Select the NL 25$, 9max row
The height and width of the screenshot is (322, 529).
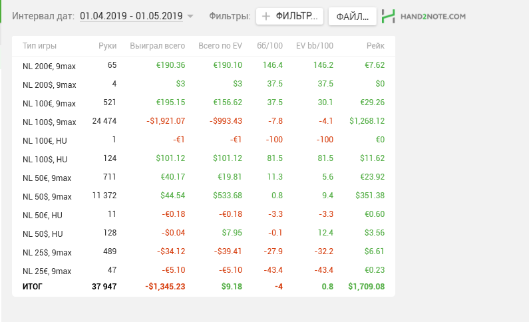coord(204,252)
